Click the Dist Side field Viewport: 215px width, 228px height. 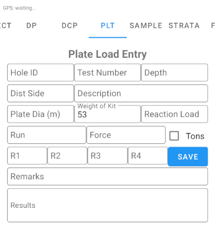click(x=40, y=93)
